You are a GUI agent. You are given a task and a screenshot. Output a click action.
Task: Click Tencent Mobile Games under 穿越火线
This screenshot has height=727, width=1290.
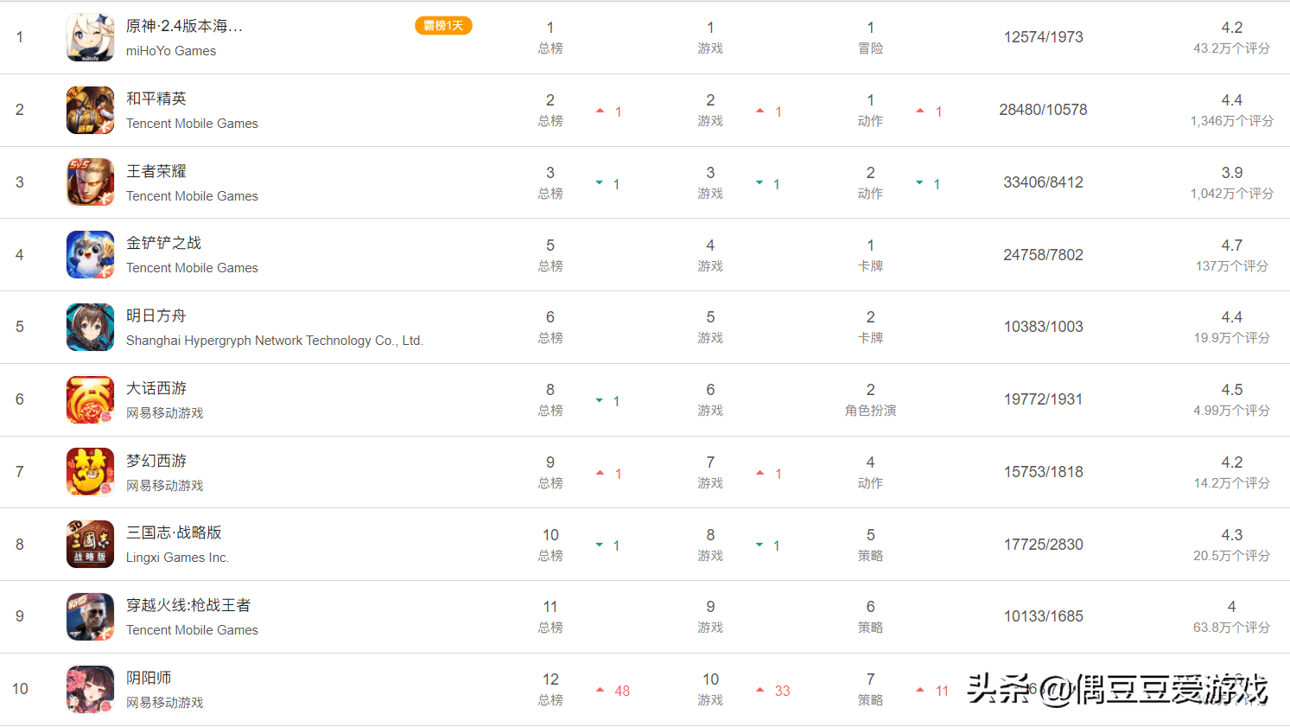pos(192,630)
